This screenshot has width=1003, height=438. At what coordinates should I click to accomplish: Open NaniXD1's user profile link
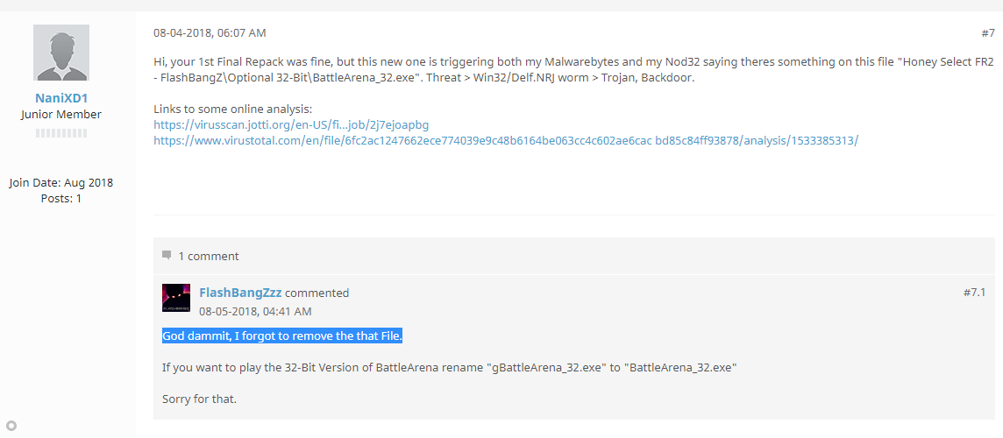[x=61, y=98]
